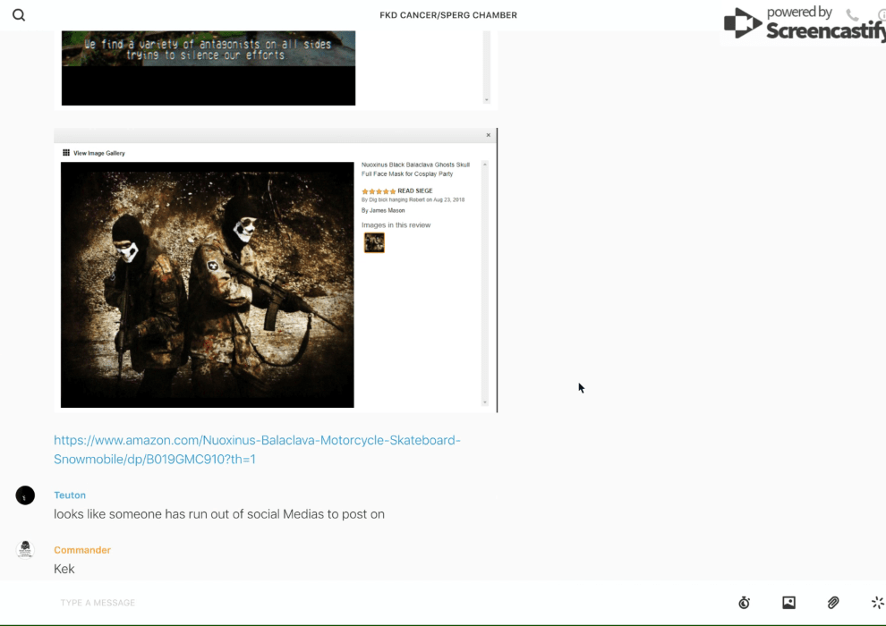
Task: Type a message input field
Action: pos(358,603)
